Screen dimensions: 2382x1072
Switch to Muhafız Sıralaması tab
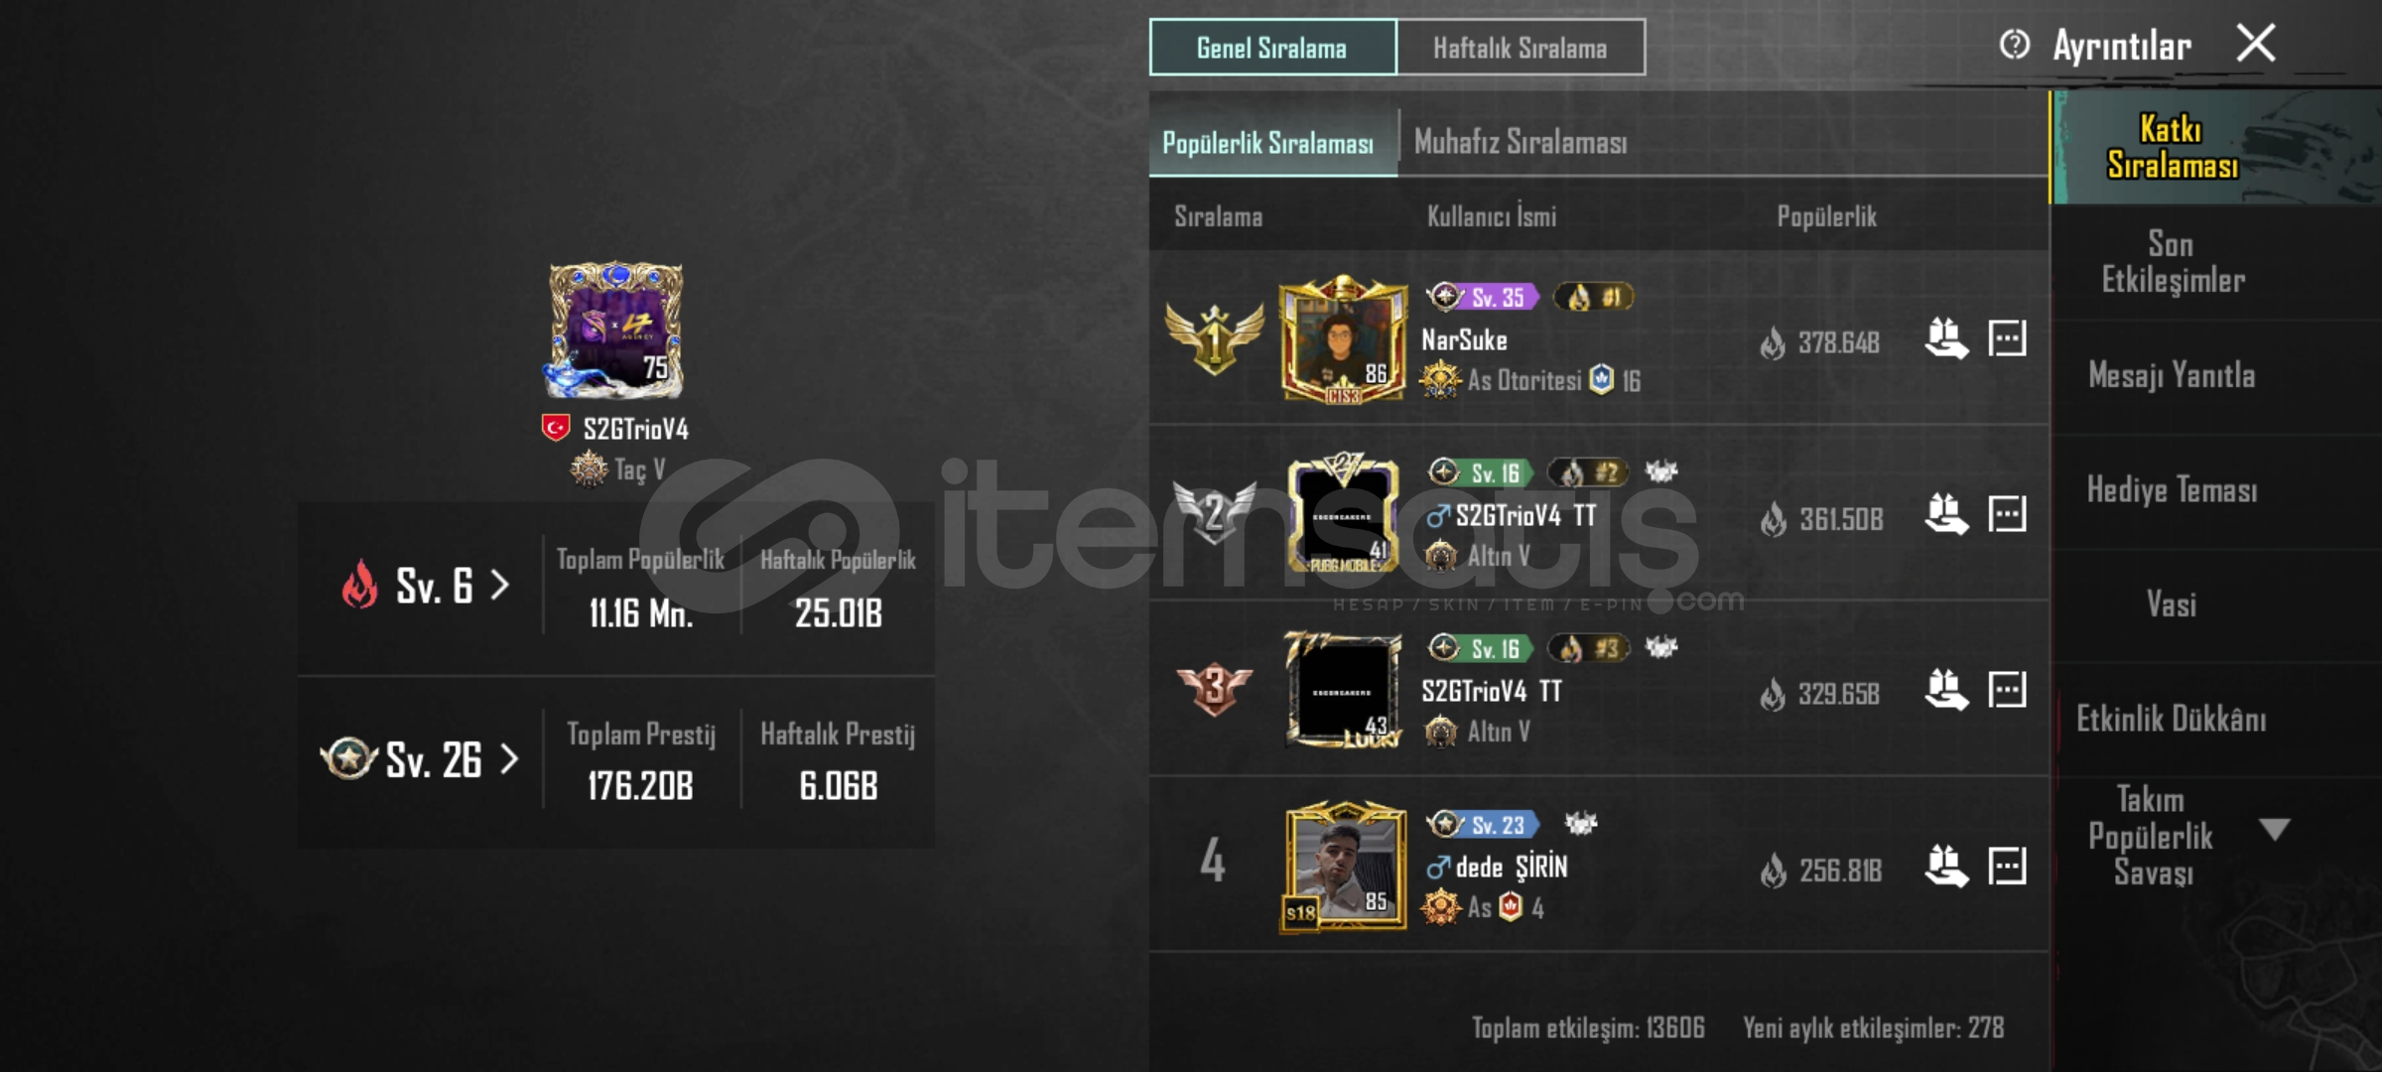click(1521, 143)
